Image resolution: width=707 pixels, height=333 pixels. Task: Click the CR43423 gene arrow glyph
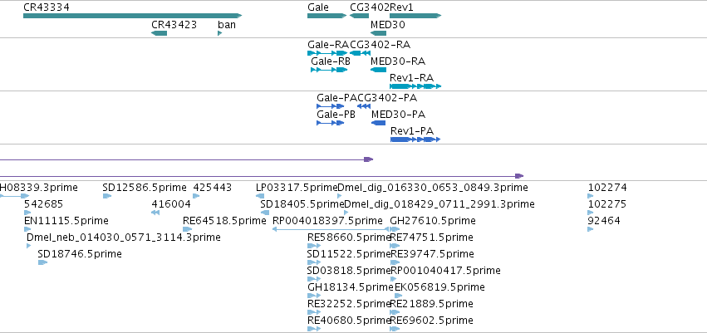click(x=160, y=33)
